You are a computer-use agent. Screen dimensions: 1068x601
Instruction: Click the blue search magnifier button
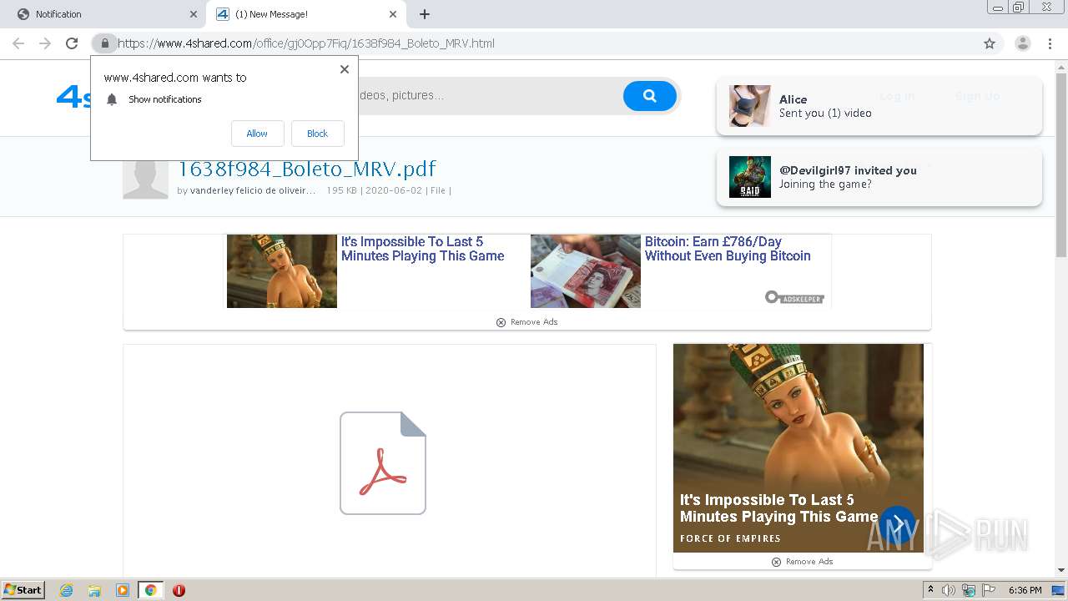pos(650,96)
